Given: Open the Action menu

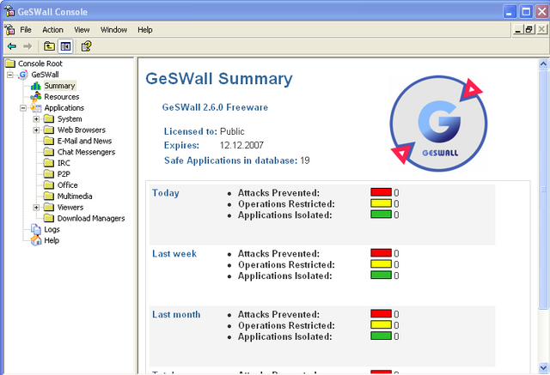Looking at the screenshot, I should pos(53,30).
